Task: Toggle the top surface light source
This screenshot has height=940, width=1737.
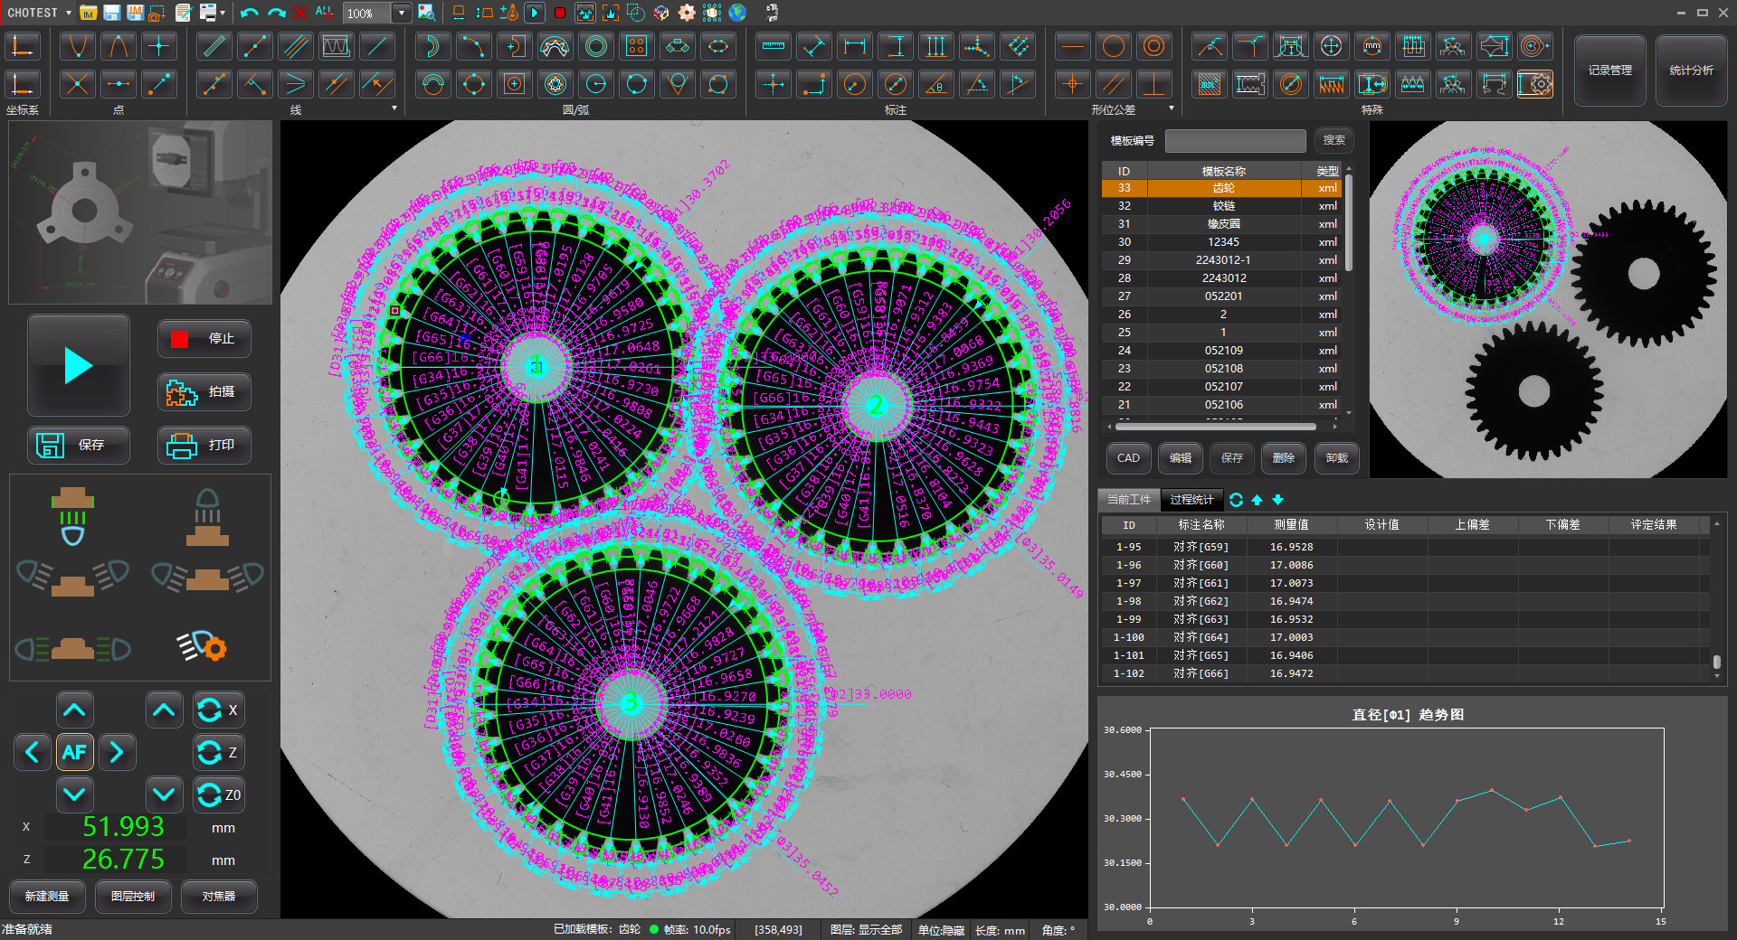Action: 207,515
